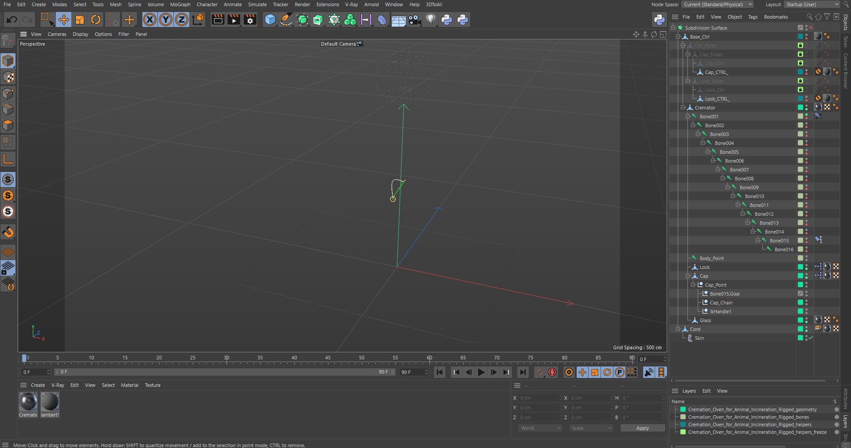Image resolution: width=851 pixels, height=448 pixels.
Task: Open the Coordinate System toggle icon
Action: (199, 19)
